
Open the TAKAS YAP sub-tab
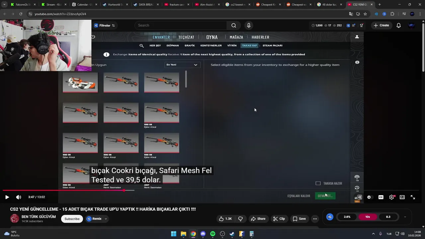coord(249,45)
